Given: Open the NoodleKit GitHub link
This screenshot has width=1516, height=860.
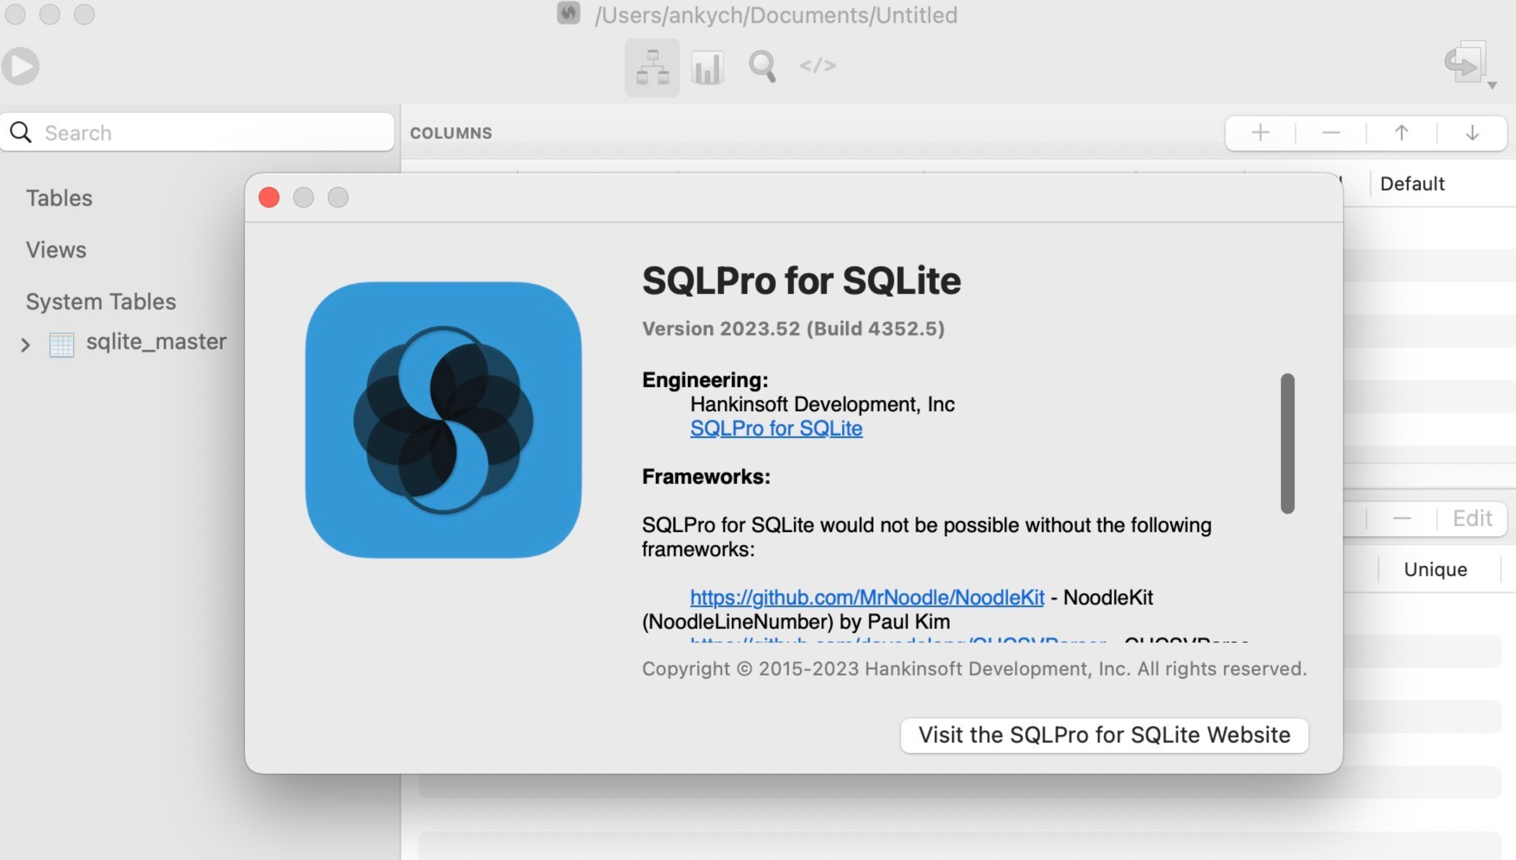Looking at the screenshot, I should coord(867,595).
